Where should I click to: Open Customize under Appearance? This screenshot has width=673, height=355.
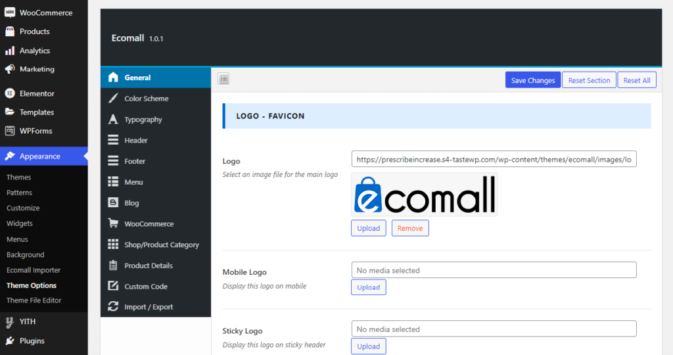pyautogui.click(x=23, y=208)
